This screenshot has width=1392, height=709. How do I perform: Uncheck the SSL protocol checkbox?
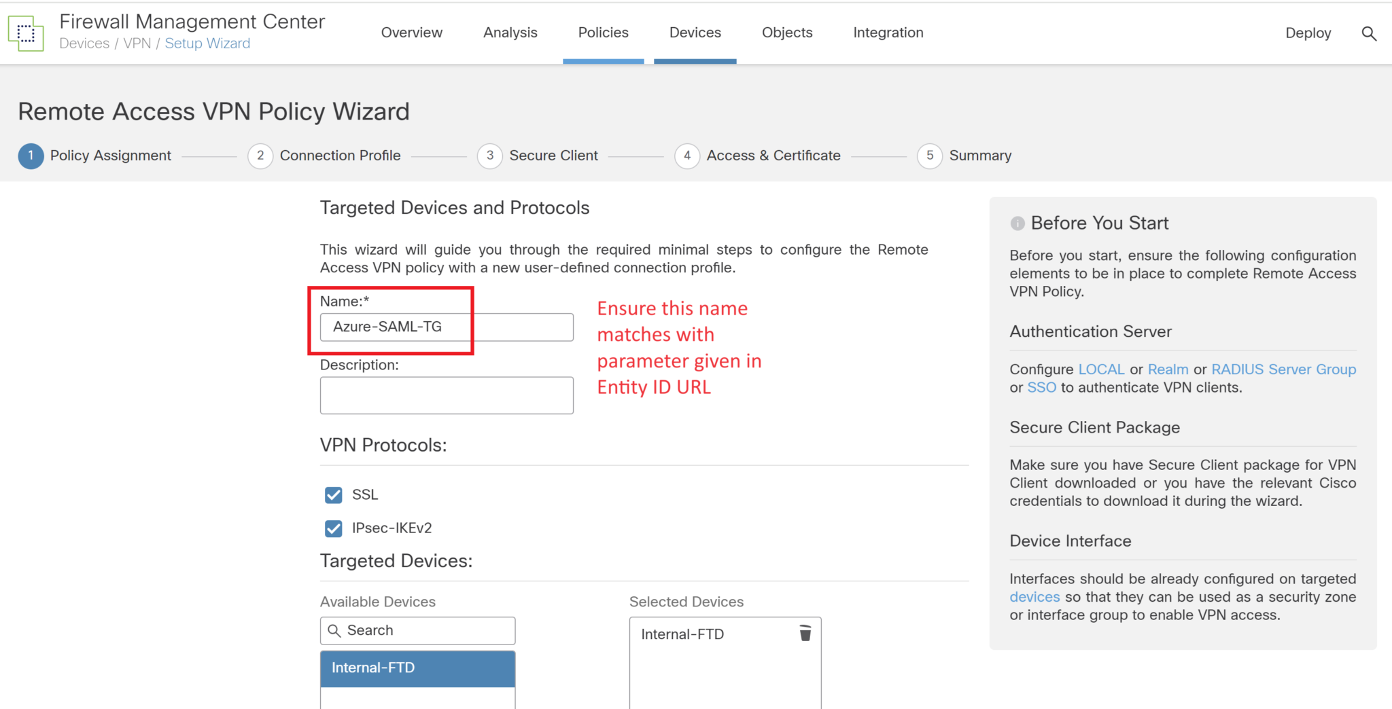click(333, 494)
